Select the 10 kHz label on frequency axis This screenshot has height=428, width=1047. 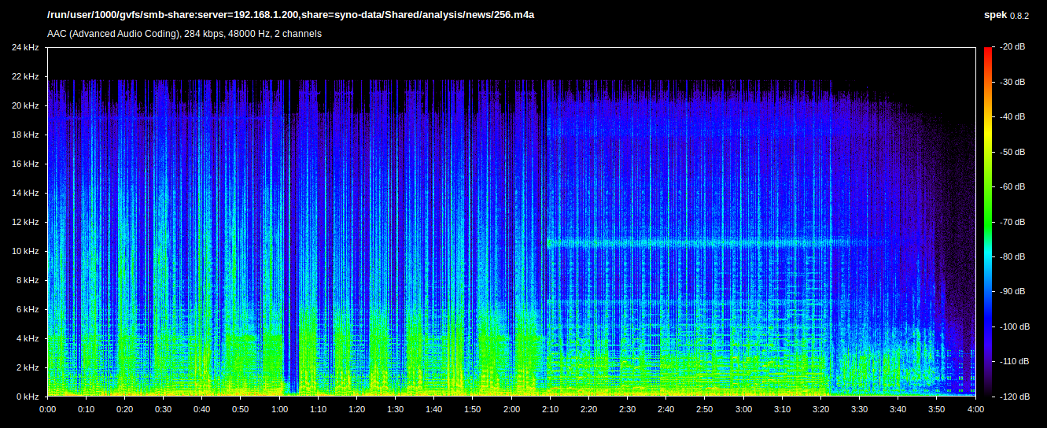point(25,252)
